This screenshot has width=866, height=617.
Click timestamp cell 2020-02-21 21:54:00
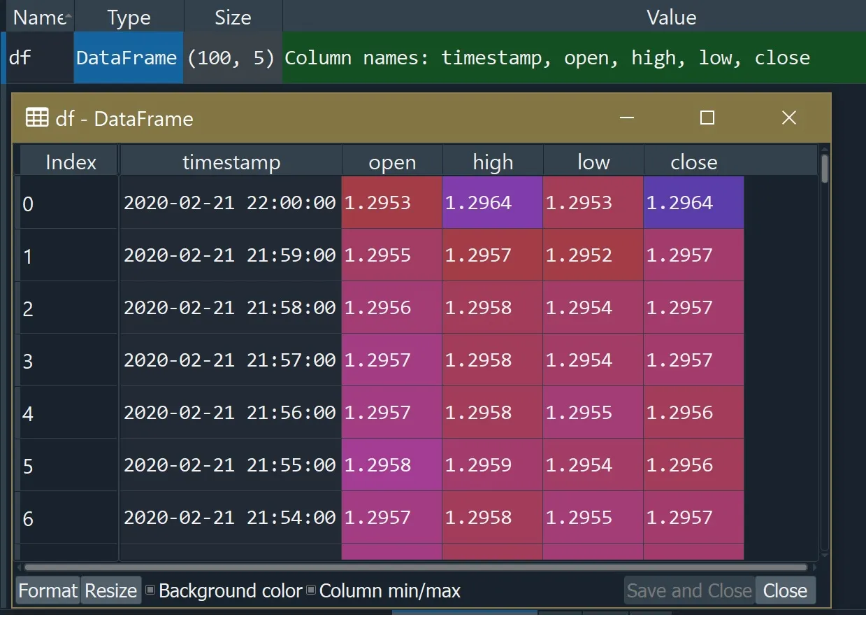pyautogui.click(x=231, y=518)
